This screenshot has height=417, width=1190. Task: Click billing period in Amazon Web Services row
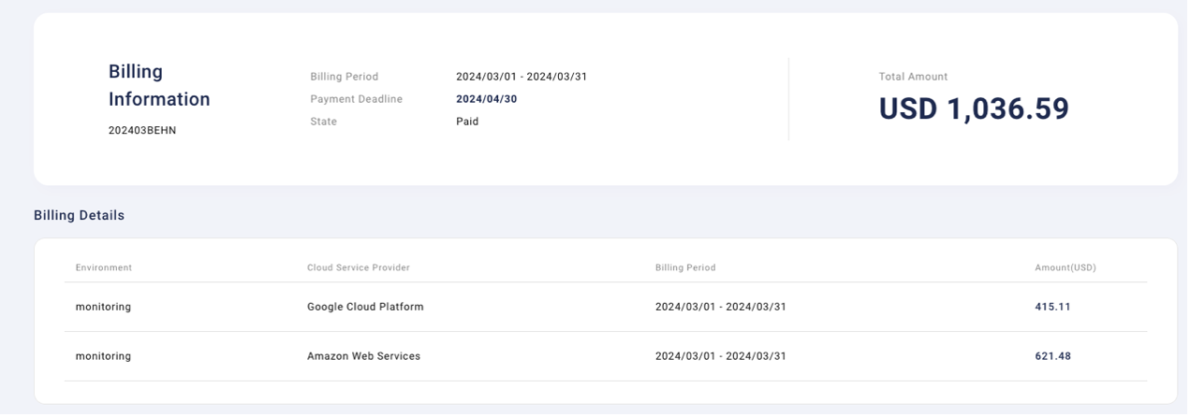click(721, 356)
